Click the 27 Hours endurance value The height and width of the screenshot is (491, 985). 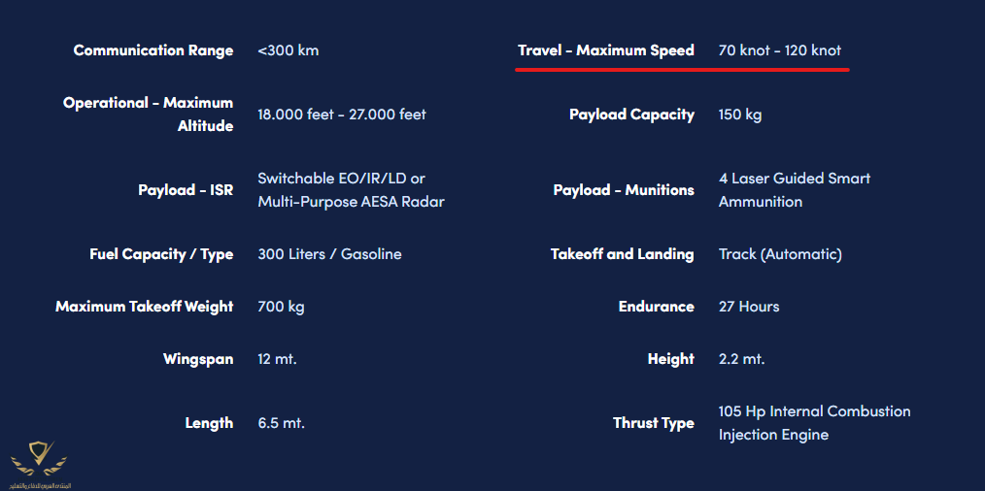click(x=749, y=307)
